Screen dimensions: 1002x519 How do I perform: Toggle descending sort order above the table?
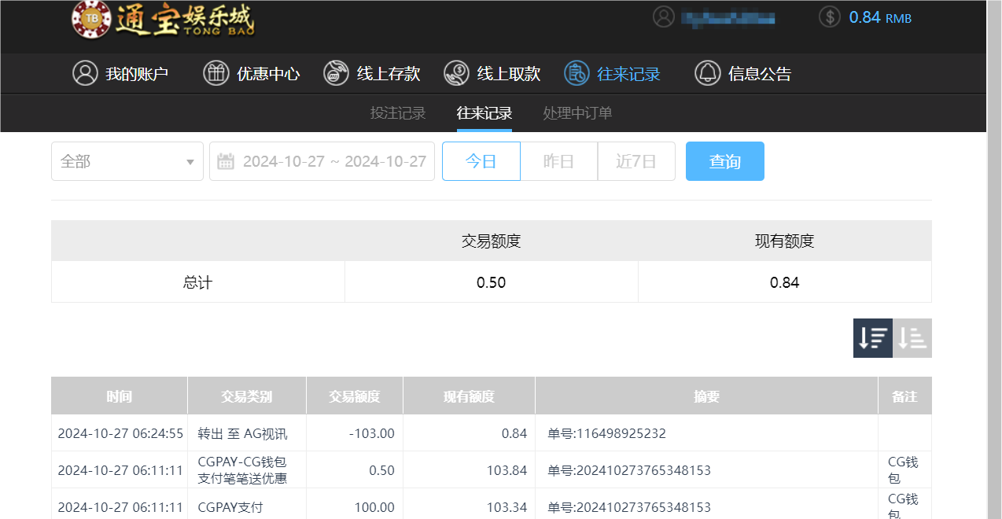tap(872, 337)
